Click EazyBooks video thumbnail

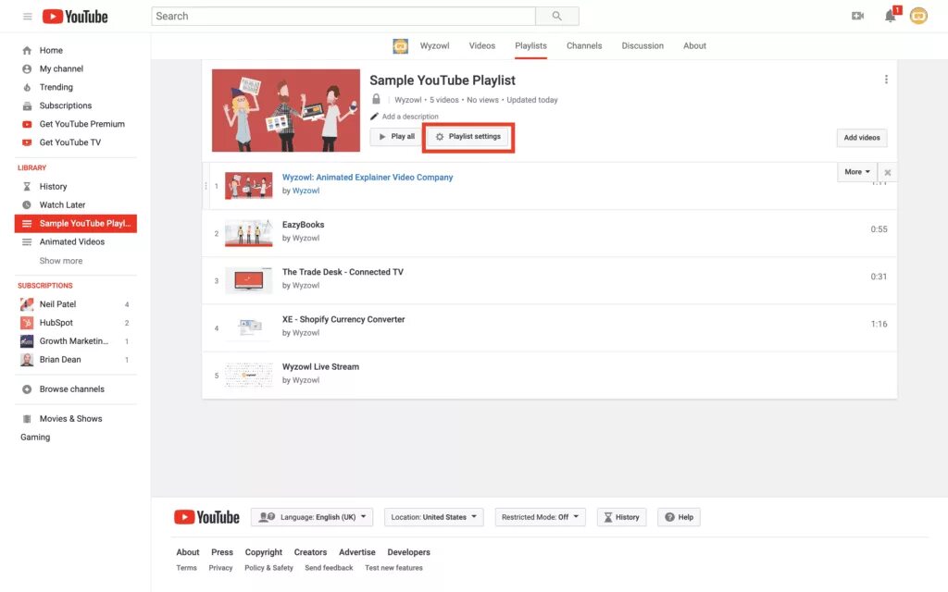248,233
